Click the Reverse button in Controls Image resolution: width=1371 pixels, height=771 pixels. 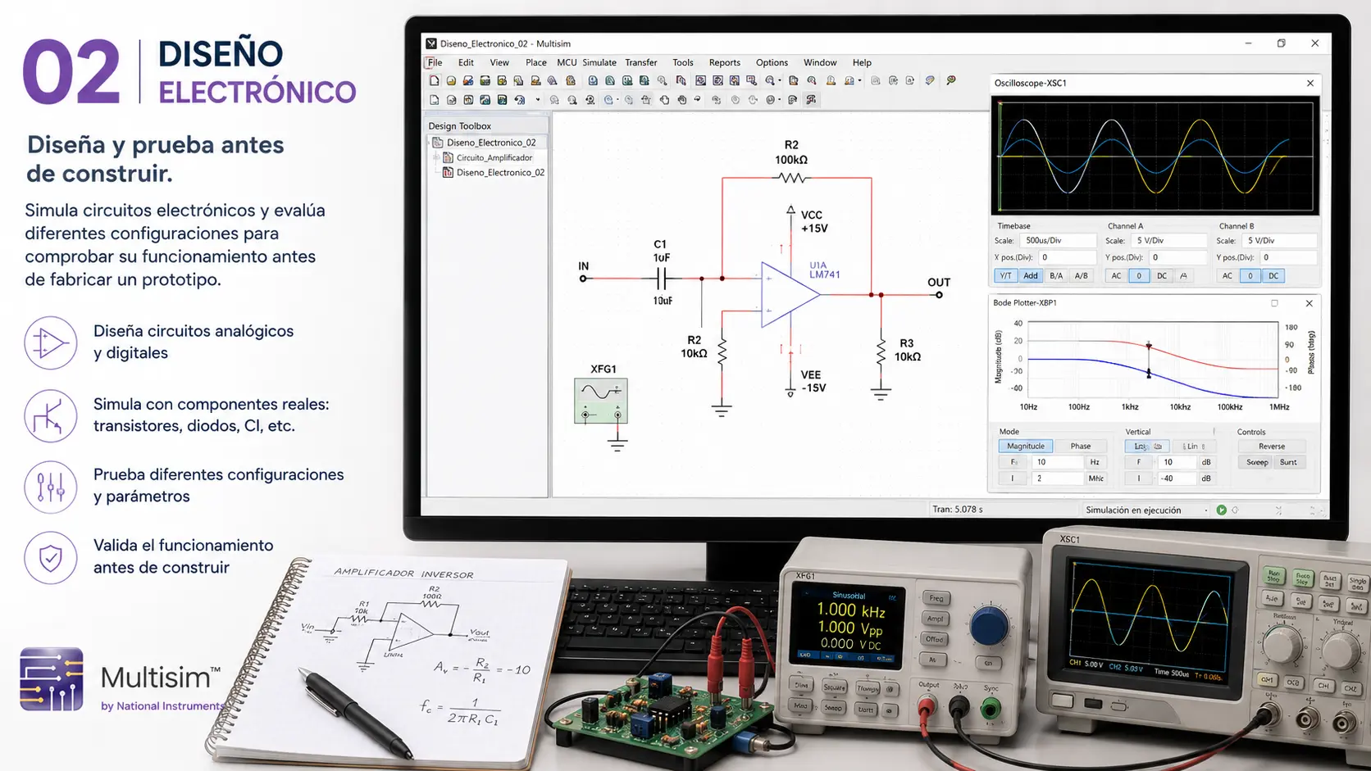(1272, 447)
